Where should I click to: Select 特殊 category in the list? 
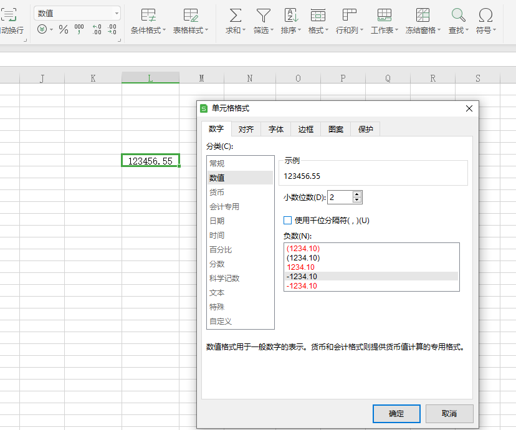coord(240,307)
